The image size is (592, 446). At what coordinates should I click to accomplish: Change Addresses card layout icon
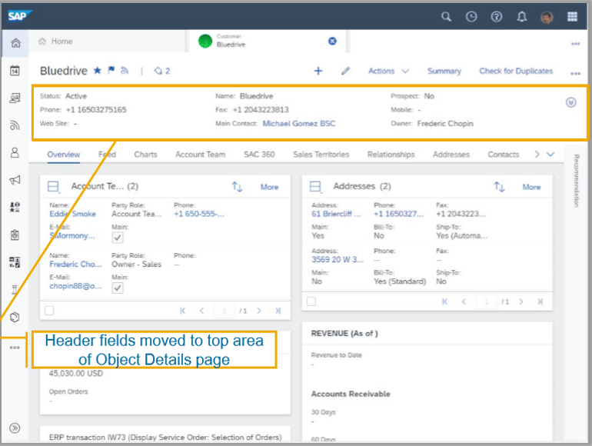pyautogui.click(x=315, y=187)
